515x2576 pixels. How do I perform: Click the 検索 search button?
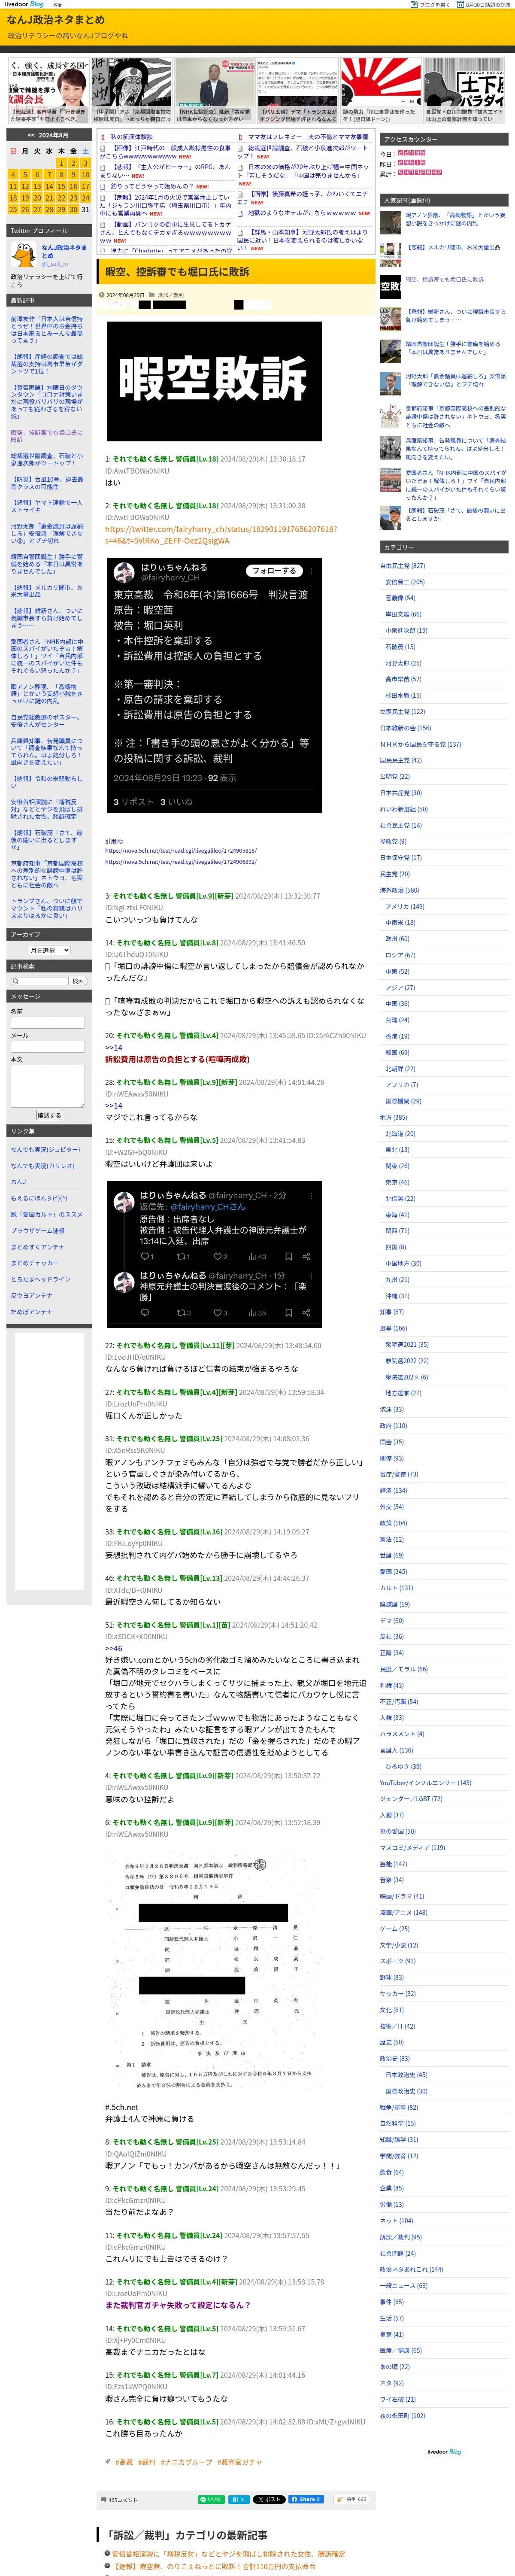[x=78, y=981]
